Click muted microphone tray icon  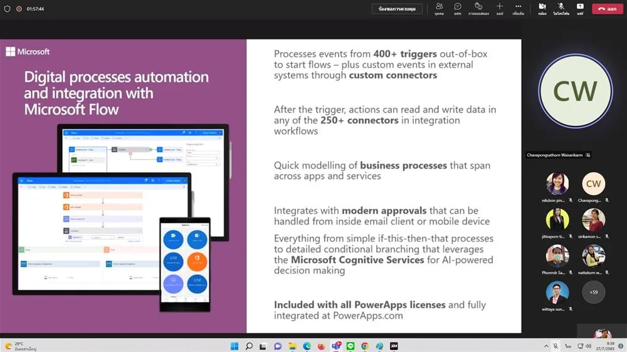pyautogui.click(x=556, y=346)
